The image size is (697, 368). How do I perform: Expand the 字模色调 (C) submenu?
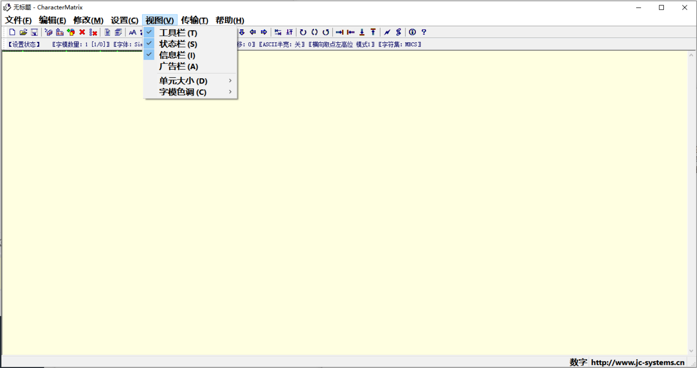point(190,92)
